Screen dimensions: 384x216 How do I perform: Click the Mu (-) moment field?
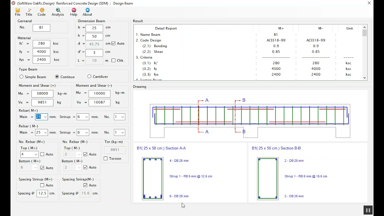click(x=99, y=93)
